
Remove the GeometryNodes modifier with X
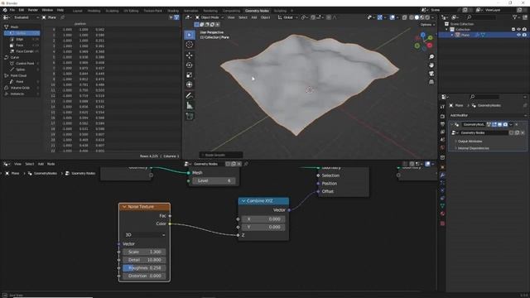[516, 124]
